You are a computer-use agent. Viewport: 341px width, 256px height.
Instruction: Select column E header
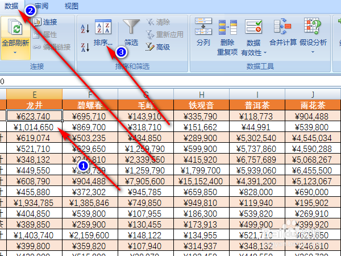click(x=34, y=94)
